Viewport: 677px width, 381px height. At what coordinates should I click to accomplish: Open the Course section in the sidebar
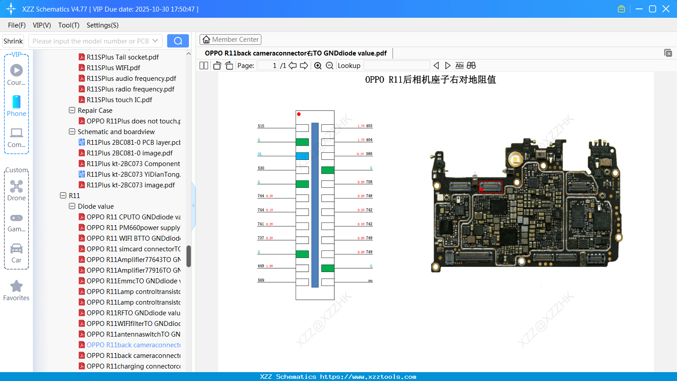click(16, 75)
